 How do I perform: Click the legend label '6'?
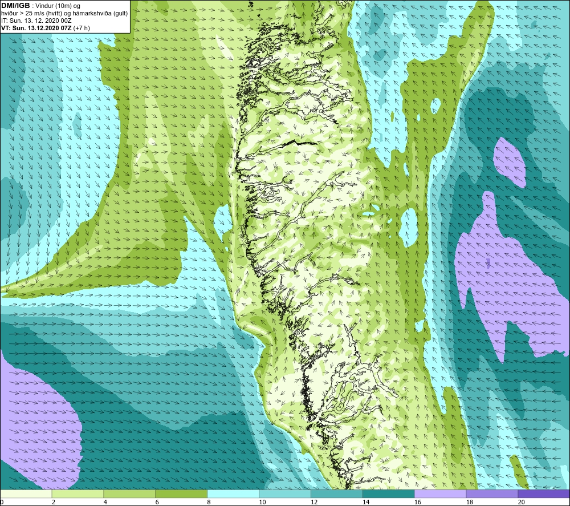pyautogui.click(x=157, y=503)
